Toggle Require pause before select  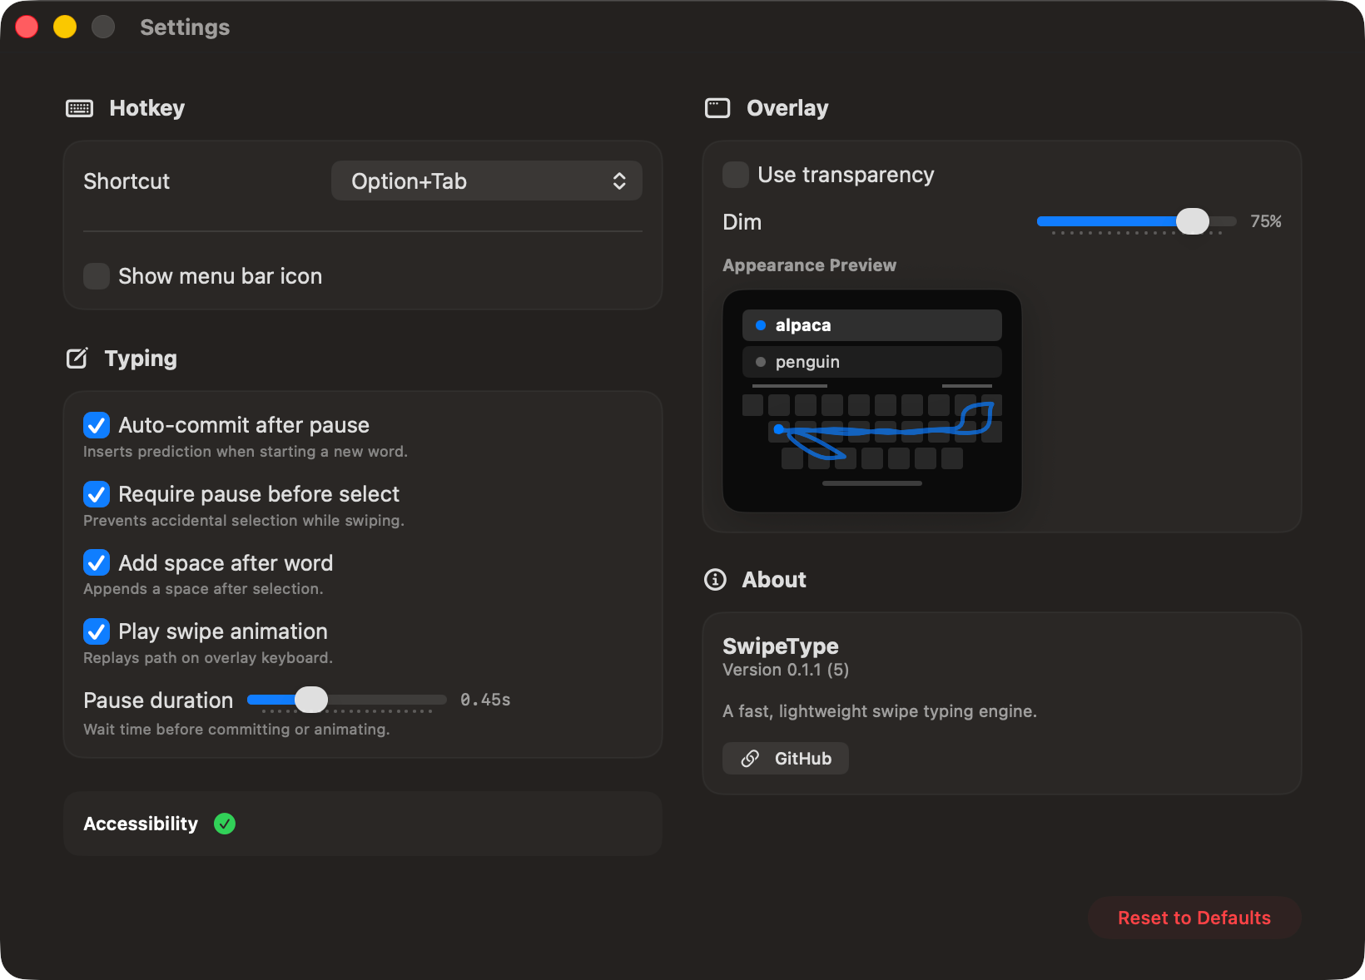97,494
